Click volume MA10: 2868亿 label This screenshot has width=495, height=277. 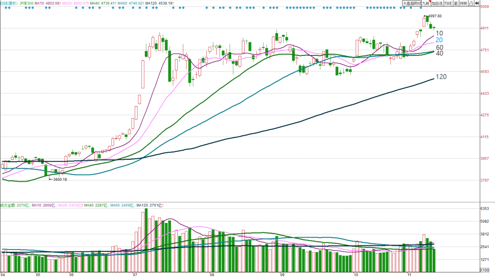click(x=44, y=206)
